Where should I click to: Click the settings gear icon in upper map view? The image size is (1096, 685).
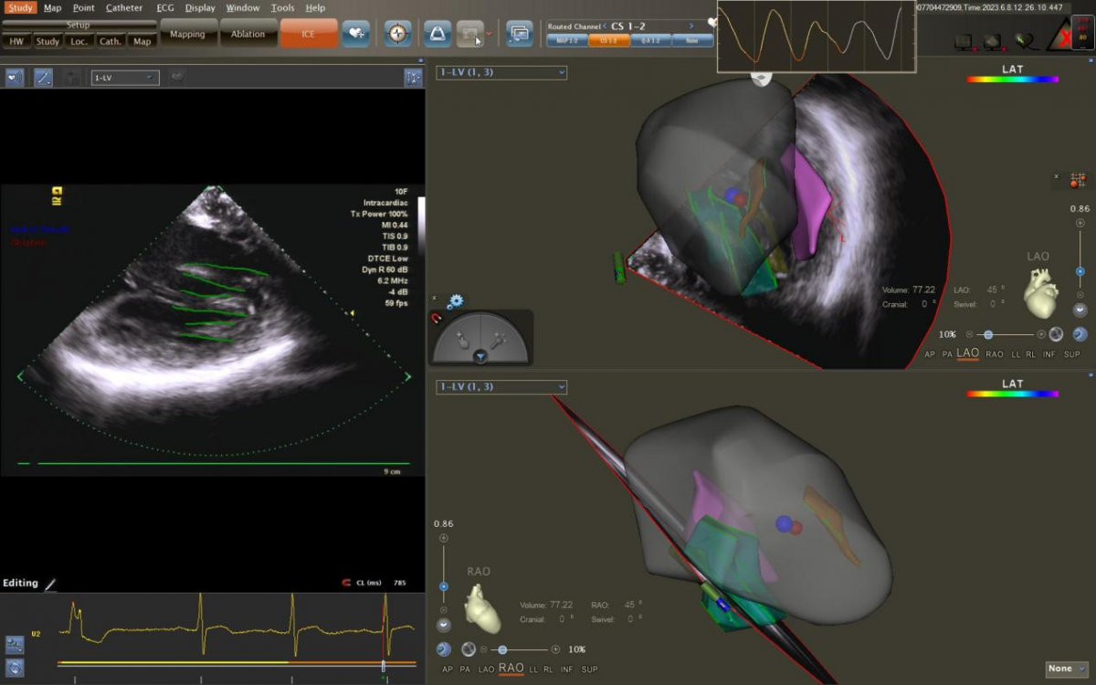coord(454,301)
